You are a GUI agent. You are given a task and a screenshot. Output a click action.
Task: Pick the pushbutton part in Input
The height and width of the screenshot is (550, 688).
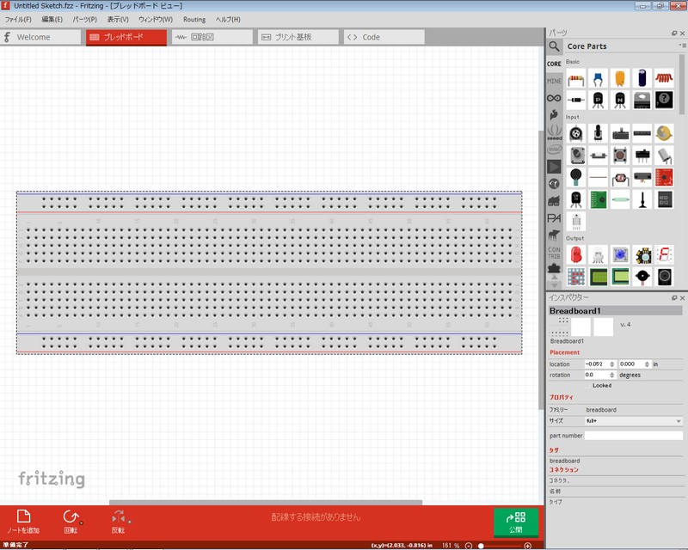coord(619,156)
